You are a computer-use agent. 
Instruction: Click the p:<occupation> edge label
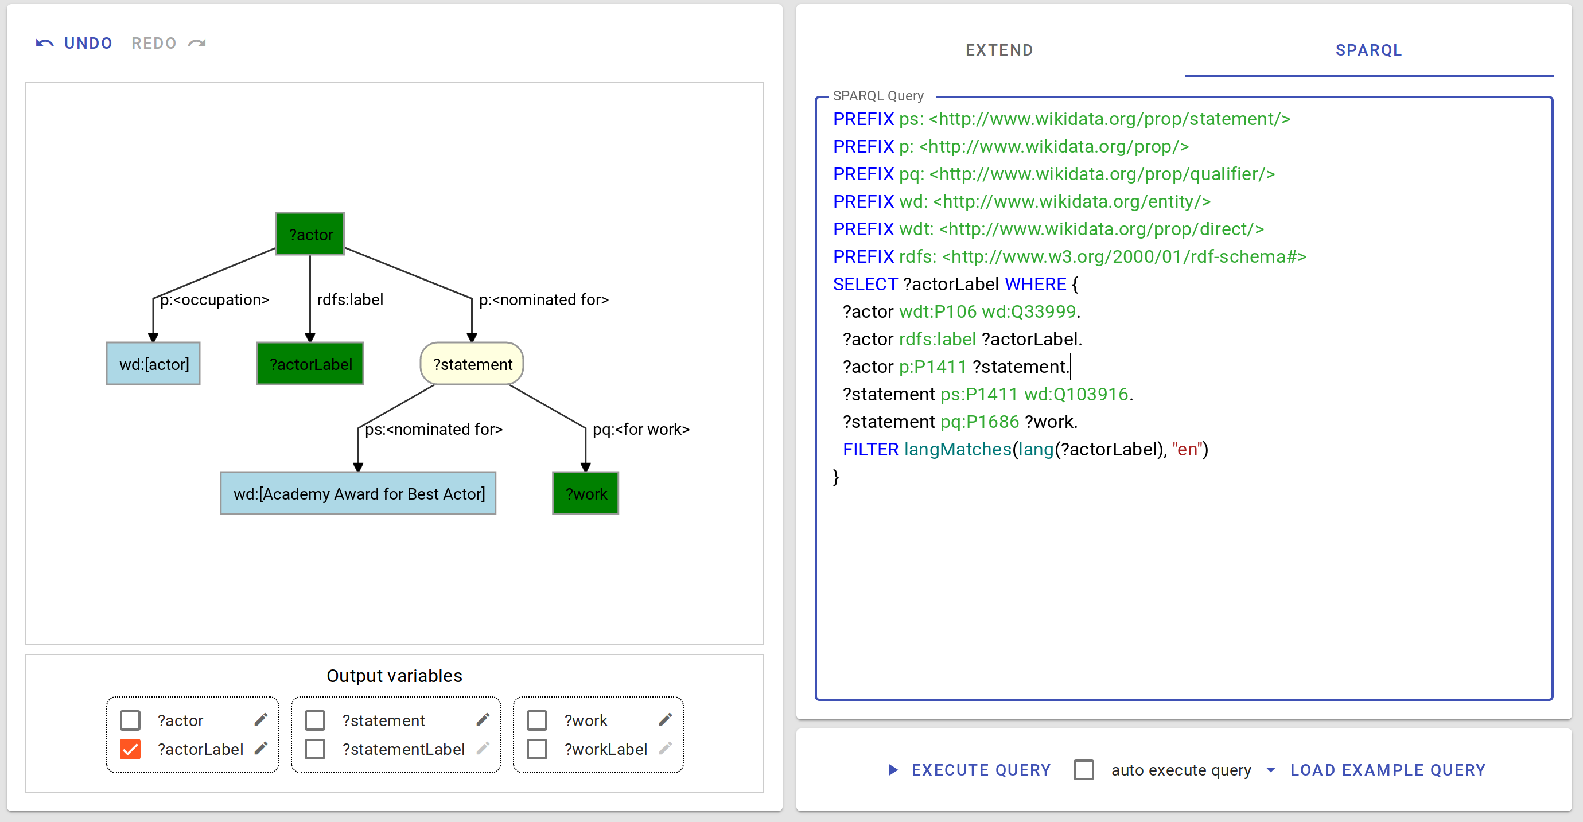point(215,299)
